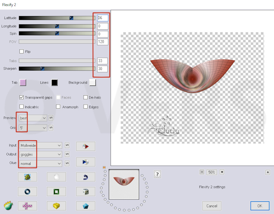Open the Input projection dropdown
Viewport: 274px width, 214px height.
click(x=41, y=145)
